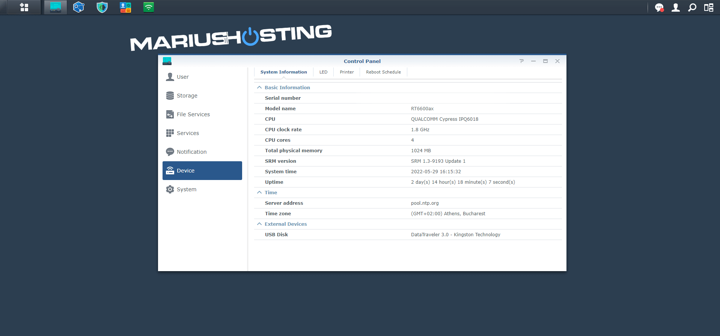Switch to the LED tab
Image resolution: width=720 pixels, height=336 pixels.
click(x=324, y=72)
